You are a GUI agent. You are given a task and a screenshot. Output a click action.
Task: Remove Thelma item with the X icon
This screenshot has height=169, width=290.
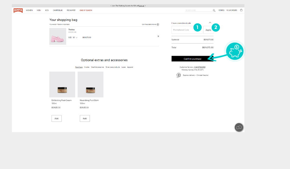pos(158,36)
